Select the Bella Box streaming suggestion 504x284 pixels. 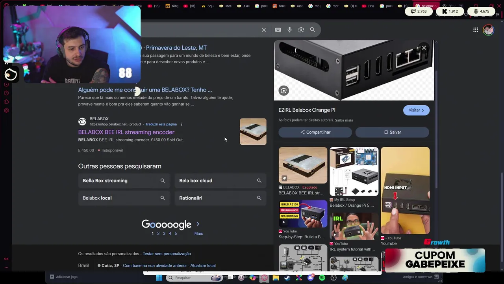[124, 181]
